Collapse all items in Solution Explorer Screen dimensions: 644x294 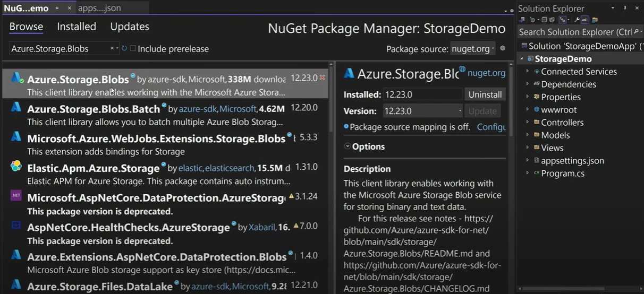pos(544,20)
